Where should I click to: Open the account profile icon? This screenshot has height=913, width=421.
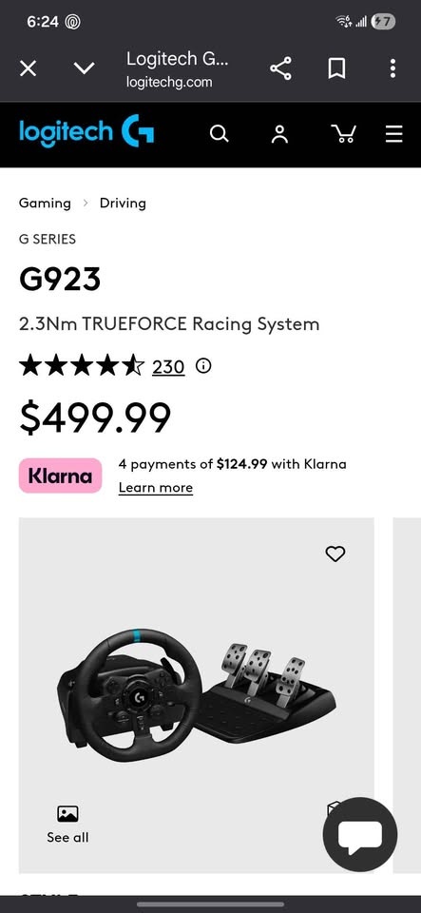coord(279,134)
